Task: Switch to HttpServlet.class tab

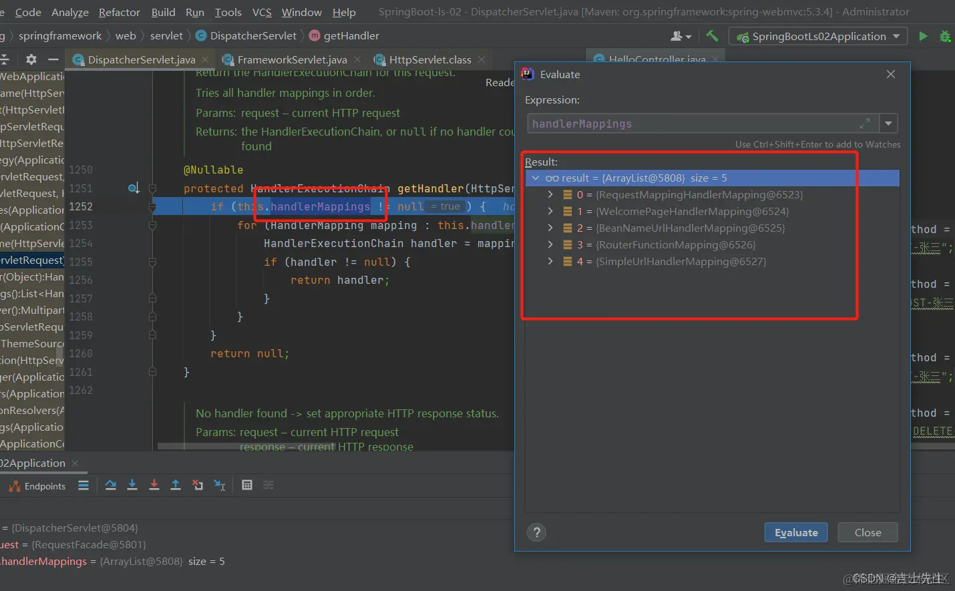Action: pyautogui.click(x=430, y=59)
